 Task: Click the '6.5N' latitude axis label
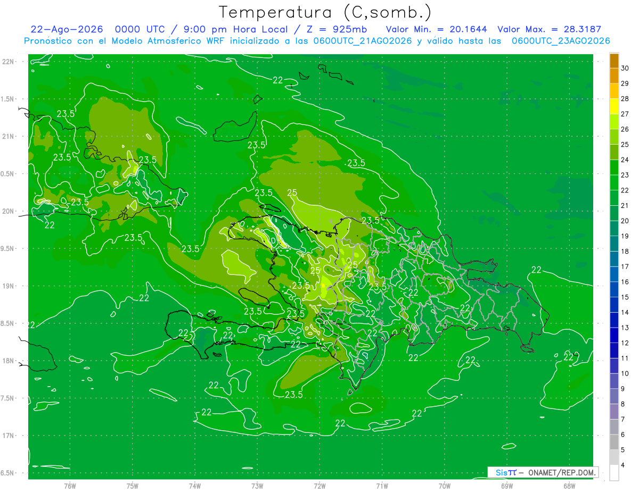[x=7, y=473]
